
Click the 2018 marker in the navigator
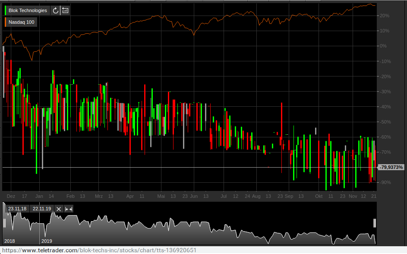9,241
